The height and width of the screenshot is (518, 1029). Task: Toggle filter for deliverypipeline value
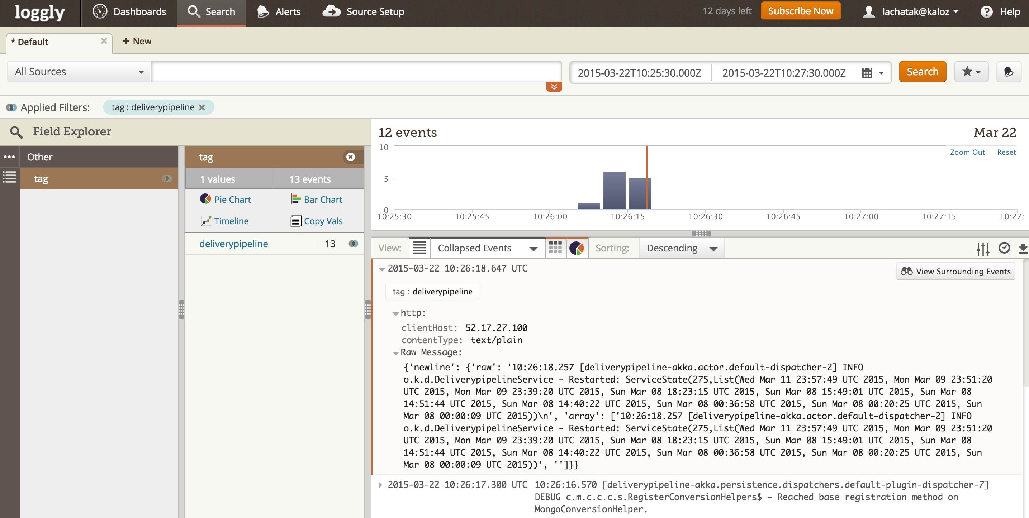(353, 244)
